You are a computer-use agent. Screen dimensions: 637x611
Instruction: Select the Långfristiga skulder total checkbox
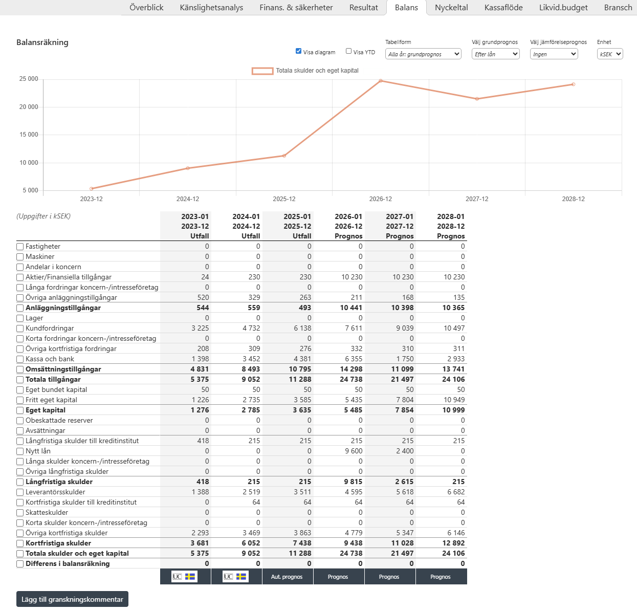pos(20,482)
